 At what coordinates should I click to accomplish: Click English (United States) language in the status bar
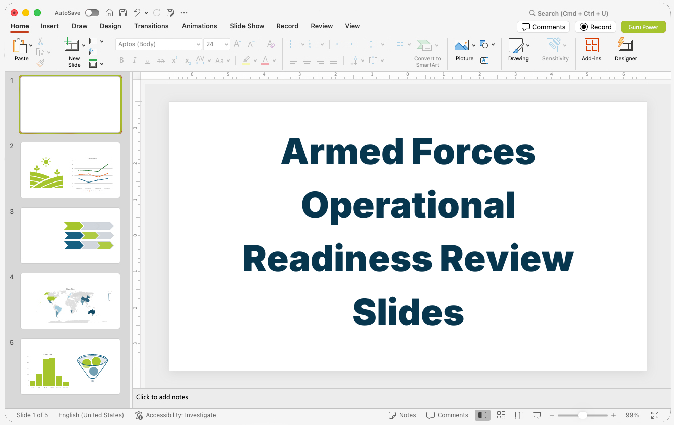(x=91, y=415)
